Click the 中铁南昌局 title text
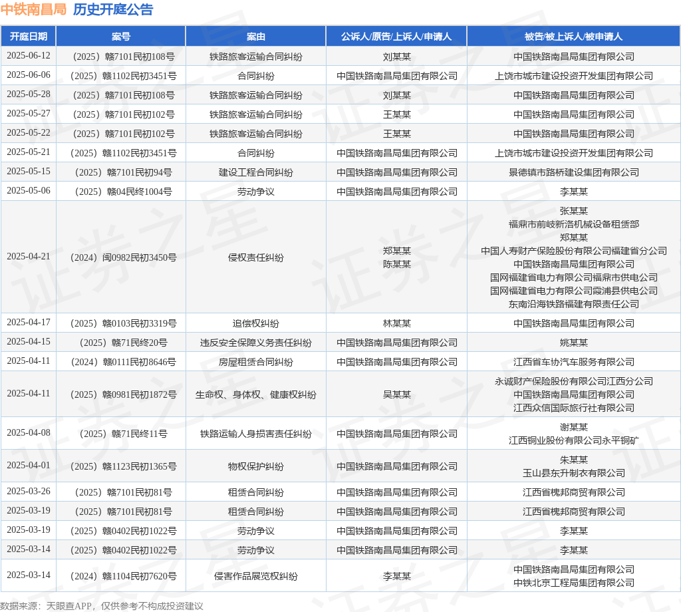This screenshot has width=681, height=612. (33, 9)
